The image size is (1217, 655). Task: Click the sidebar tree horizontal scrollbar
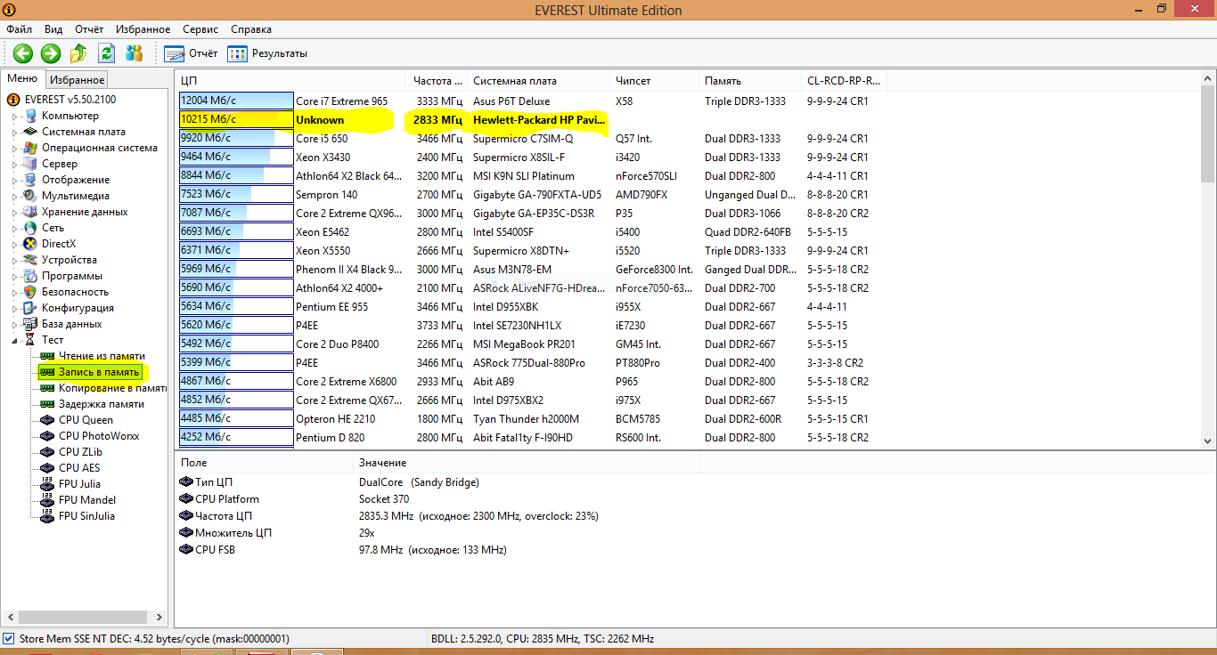(85, 617)
